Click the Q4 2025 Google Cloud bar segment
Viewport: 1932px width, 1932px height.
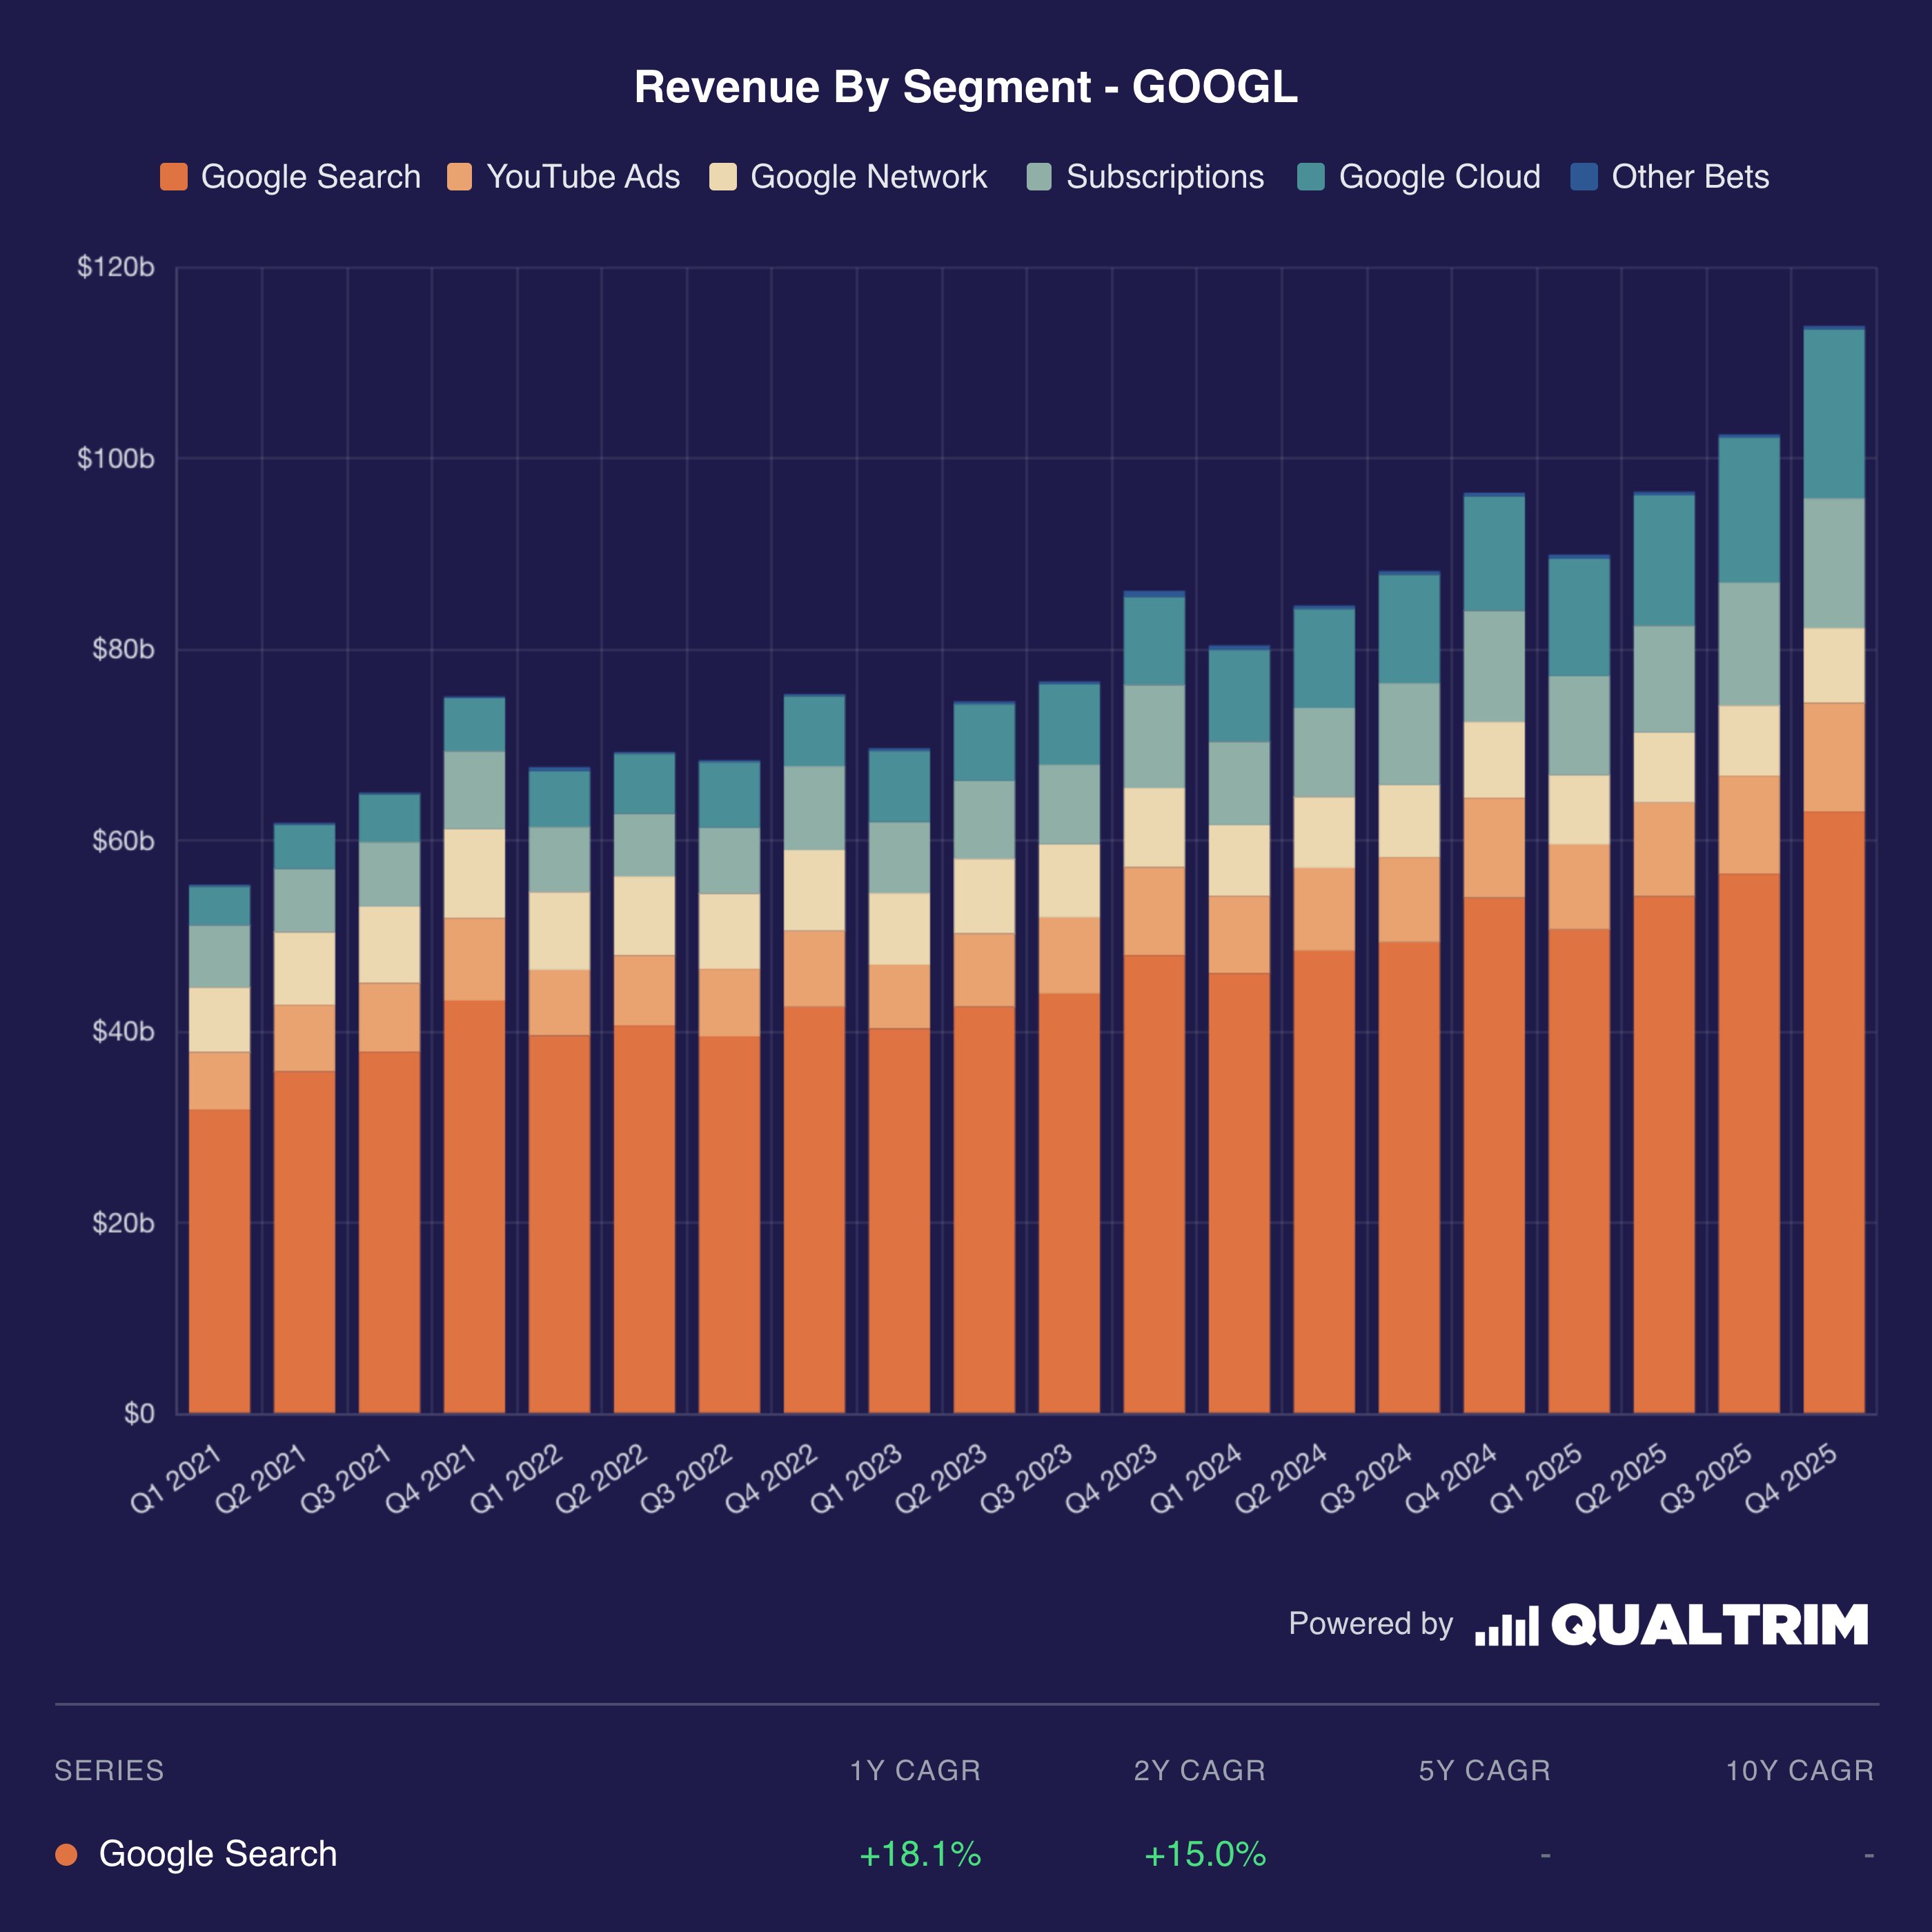tap(1834, 414)
